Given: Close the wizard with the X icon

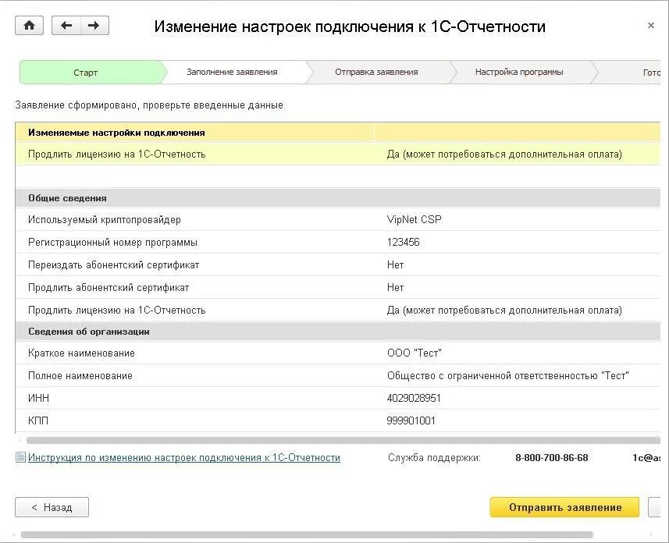Looking at the screenshot, I should [650, 24].
